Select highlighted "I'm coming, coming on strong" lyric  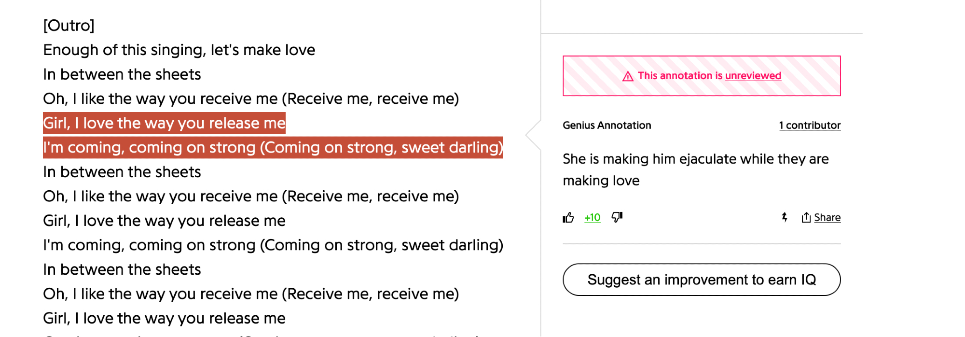(273, 147)
